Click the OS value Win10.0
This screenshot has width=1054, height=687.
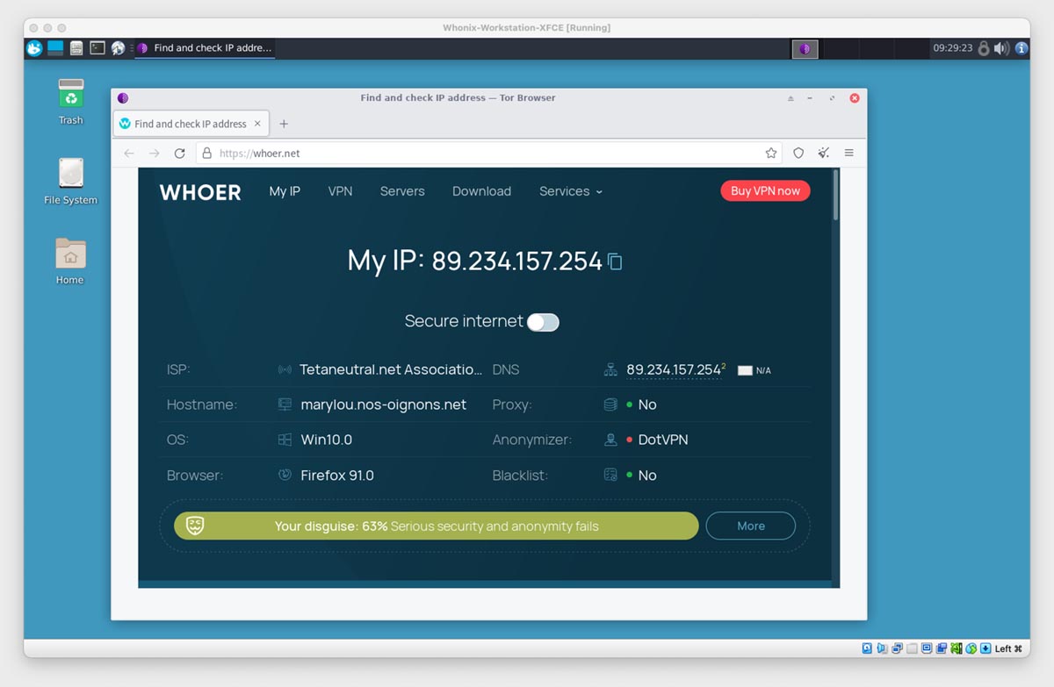[x=327, y=440]
